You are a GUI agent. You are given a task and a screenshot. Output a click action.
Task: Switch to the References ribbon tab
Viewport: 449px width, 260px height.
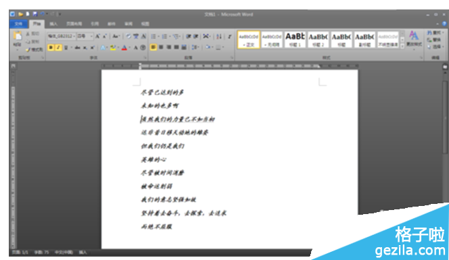95,24
